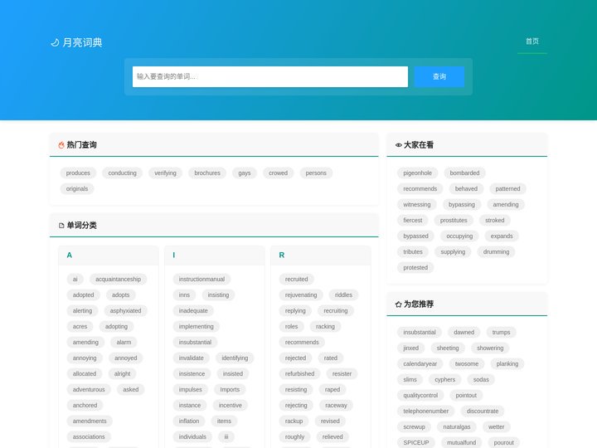
Task: Click the 'acres' word tag
Action: 80,327
